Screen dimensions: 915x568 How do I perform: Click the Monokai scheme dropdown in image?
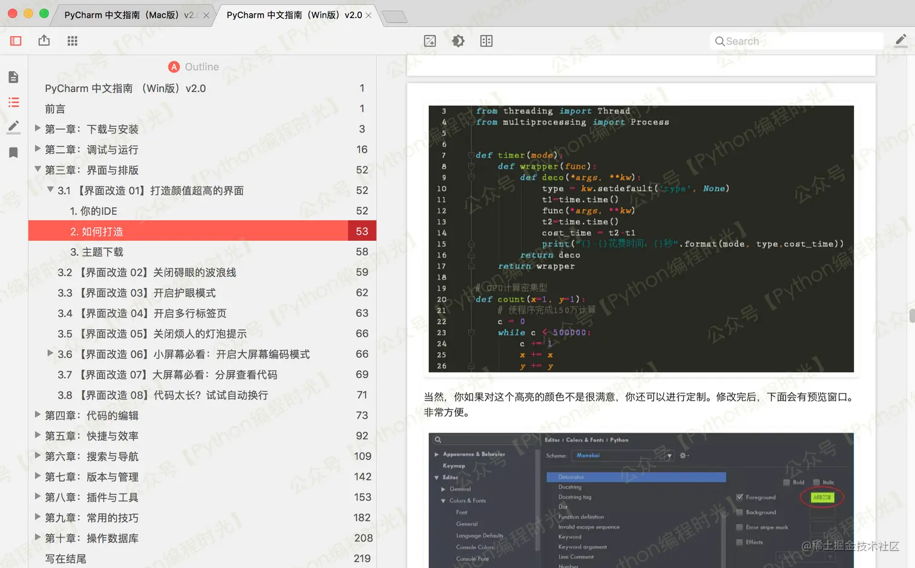[623, 455]
